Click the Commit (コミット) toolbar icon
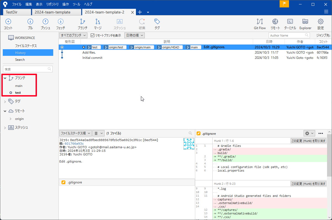 click(8, 21)
